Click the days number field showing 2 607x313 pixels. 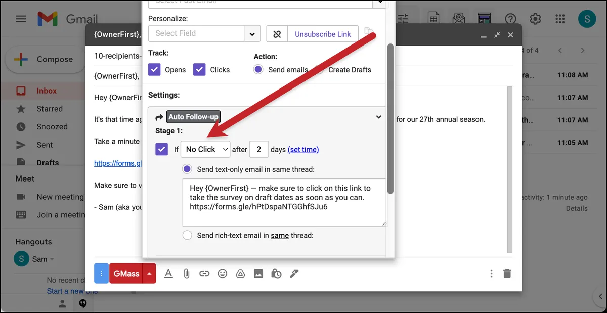point(258,149)
